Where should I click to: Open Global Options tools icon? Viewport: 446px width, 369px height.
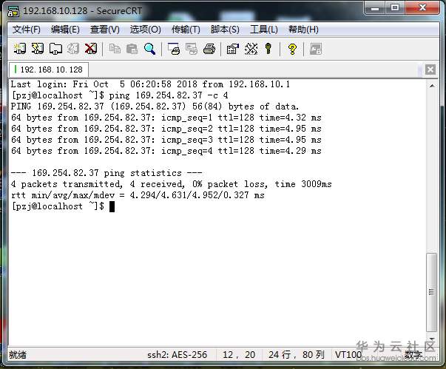coord(251,49)
